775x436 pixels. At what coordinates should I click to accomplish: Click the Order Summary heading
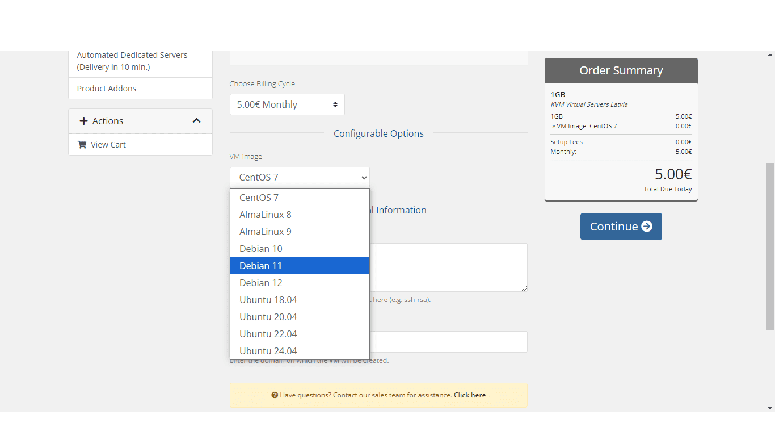point(621,70)
